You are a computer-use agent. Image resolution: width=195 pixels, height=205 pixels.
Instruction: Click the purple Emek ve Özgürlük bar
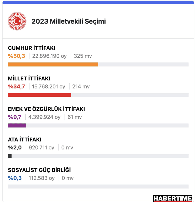click(x=17, y=125)
